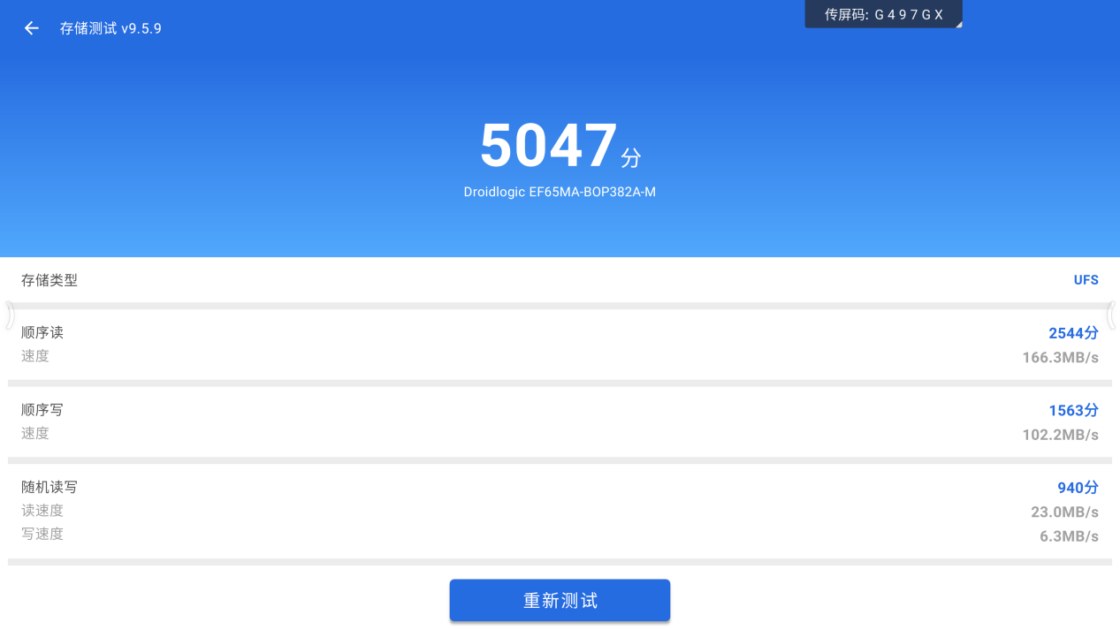The width and height of the screenshot is (1120, 630).
Task: Tap the 102.2MB/s write speed value
Action: point(1060,433)
